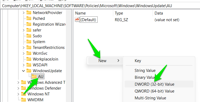Click the WSDAPI folder icon
This screenshot has height=102, width=200.
point(29,65)
